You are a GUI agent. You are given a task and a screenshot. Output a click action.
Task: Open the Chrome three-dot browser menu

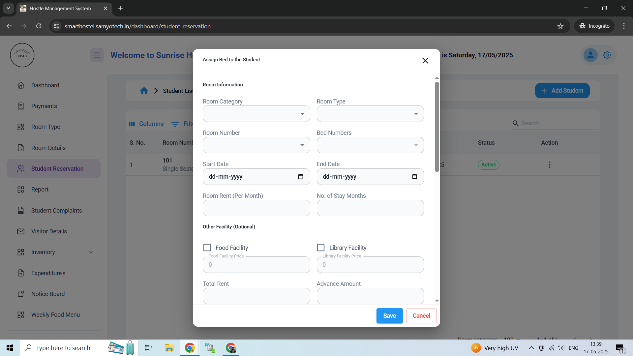click(x=624, y=26)
